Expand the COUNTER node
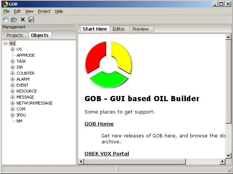Viewport: 233px width, 174px height. (12, 73)
